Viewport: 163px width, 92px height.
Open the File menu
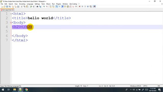(2, 4)
